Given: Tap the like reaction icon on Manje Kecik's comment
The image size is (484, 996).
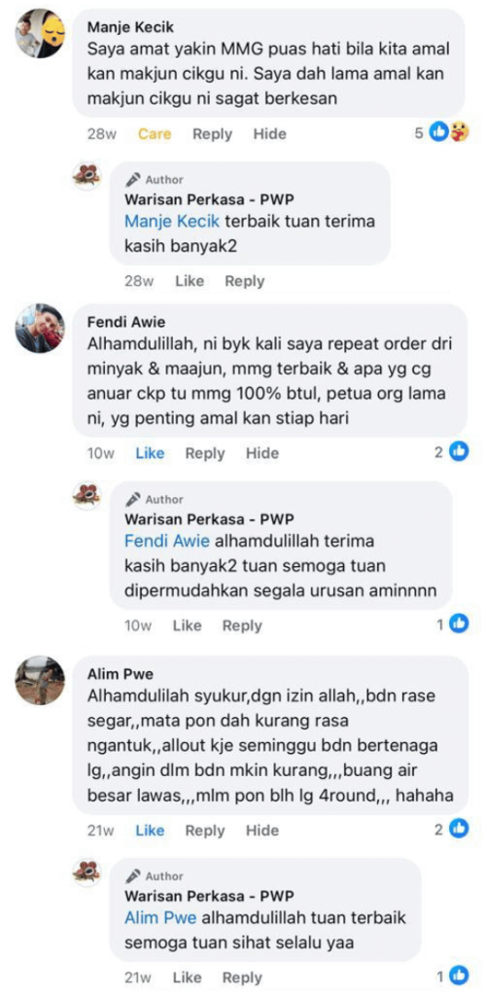Looking at the screenshot, I should click(439, 132).
